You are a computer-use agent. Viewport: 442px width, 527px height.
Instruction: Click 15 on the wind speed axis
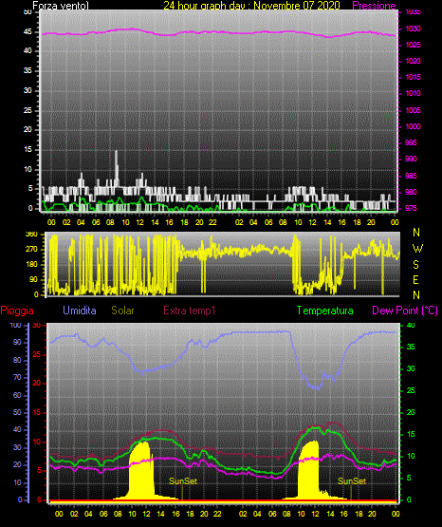pos(28,150)
